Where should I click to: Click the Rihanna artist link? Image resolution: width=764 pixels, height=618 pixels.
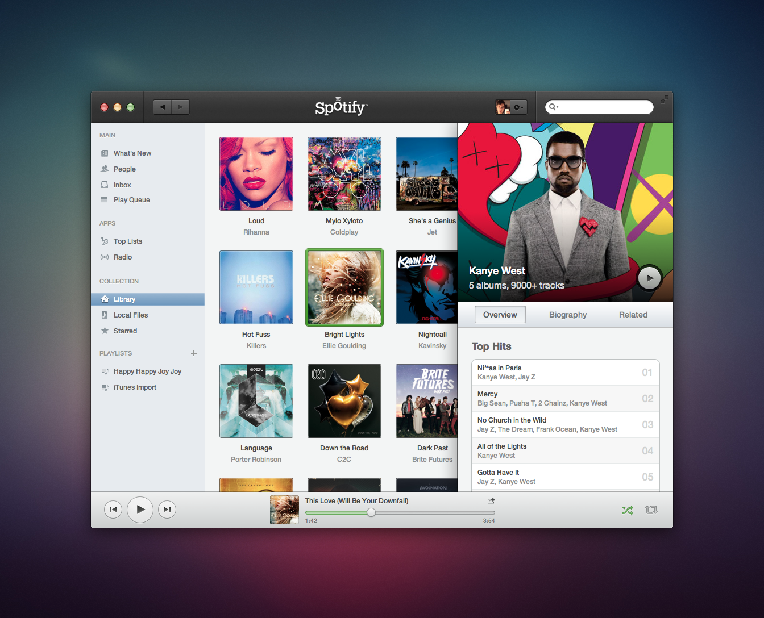pyautogui.click(x=256, y=232)
